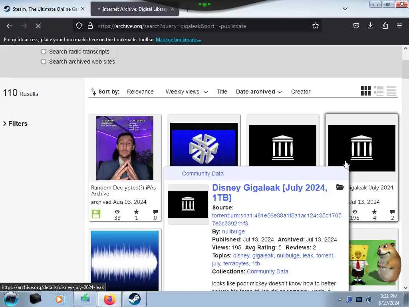Click the page scrollbar down arrow
Screen dimensions: 409x307
coord(405,288)
